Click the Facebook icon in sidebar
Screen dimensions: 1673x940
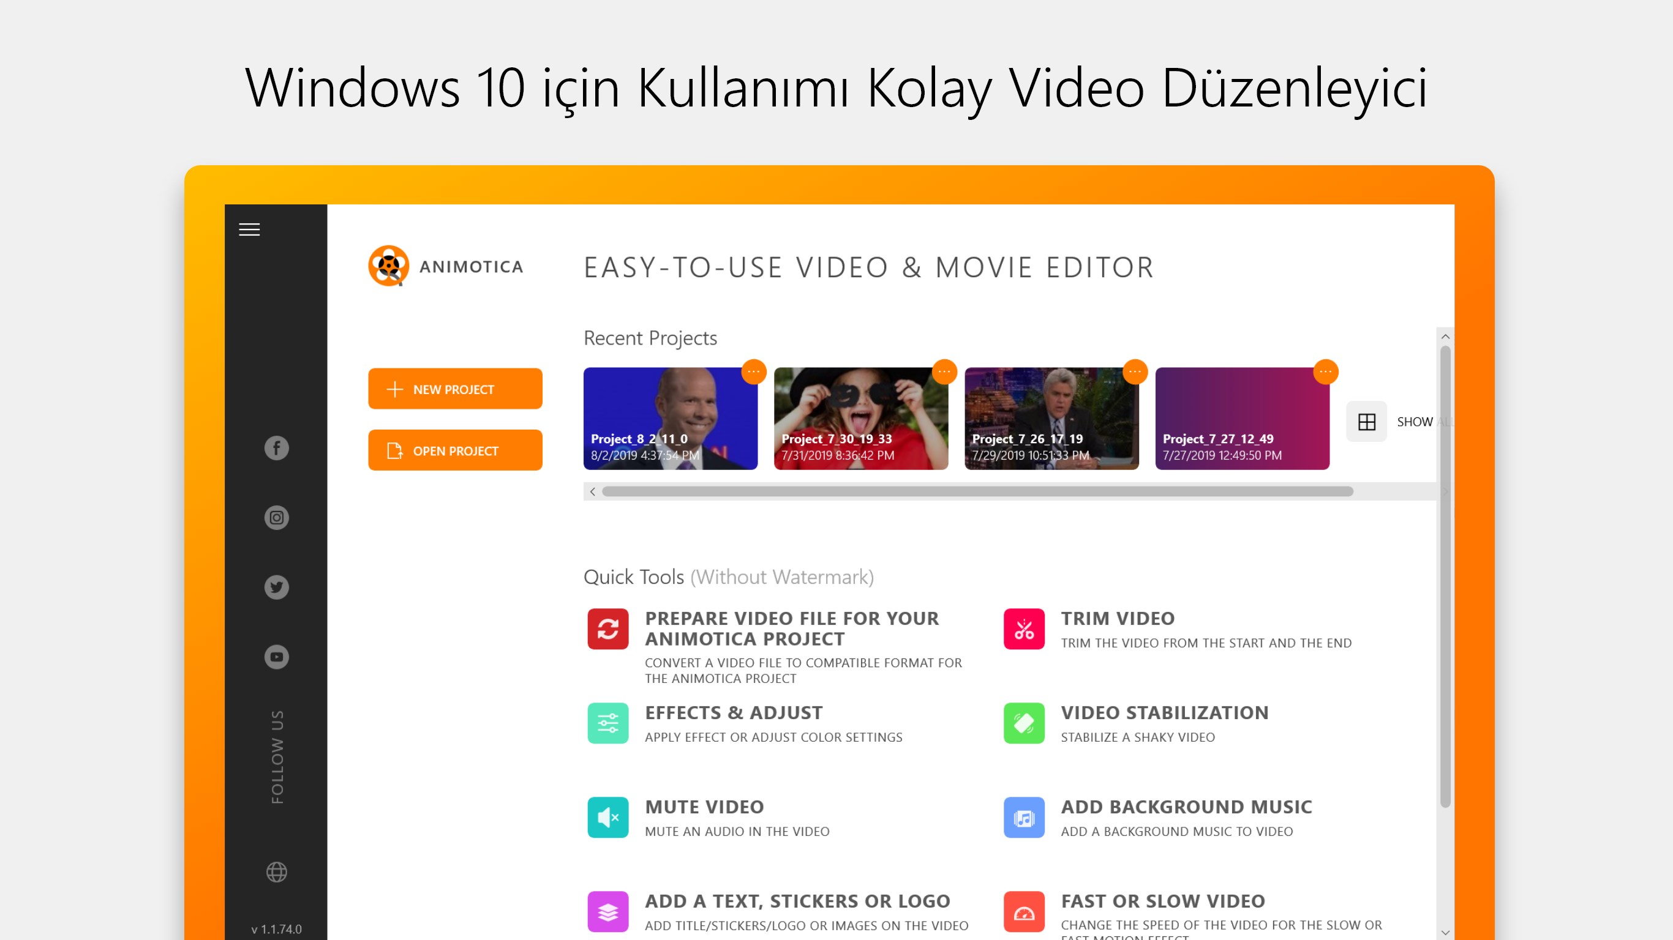tap(277, 448)
